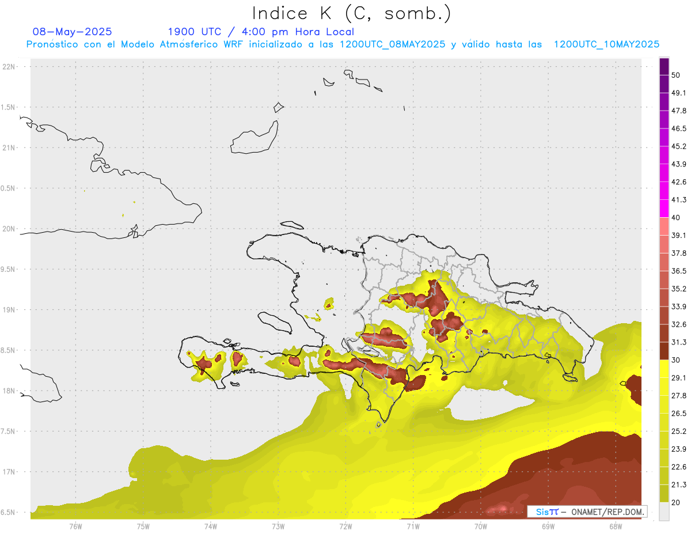The height and width of the screenshot is (534, 691).
Task: Pick the olive swatch between 20 and 21.3
Action: (x=664, y=494)
